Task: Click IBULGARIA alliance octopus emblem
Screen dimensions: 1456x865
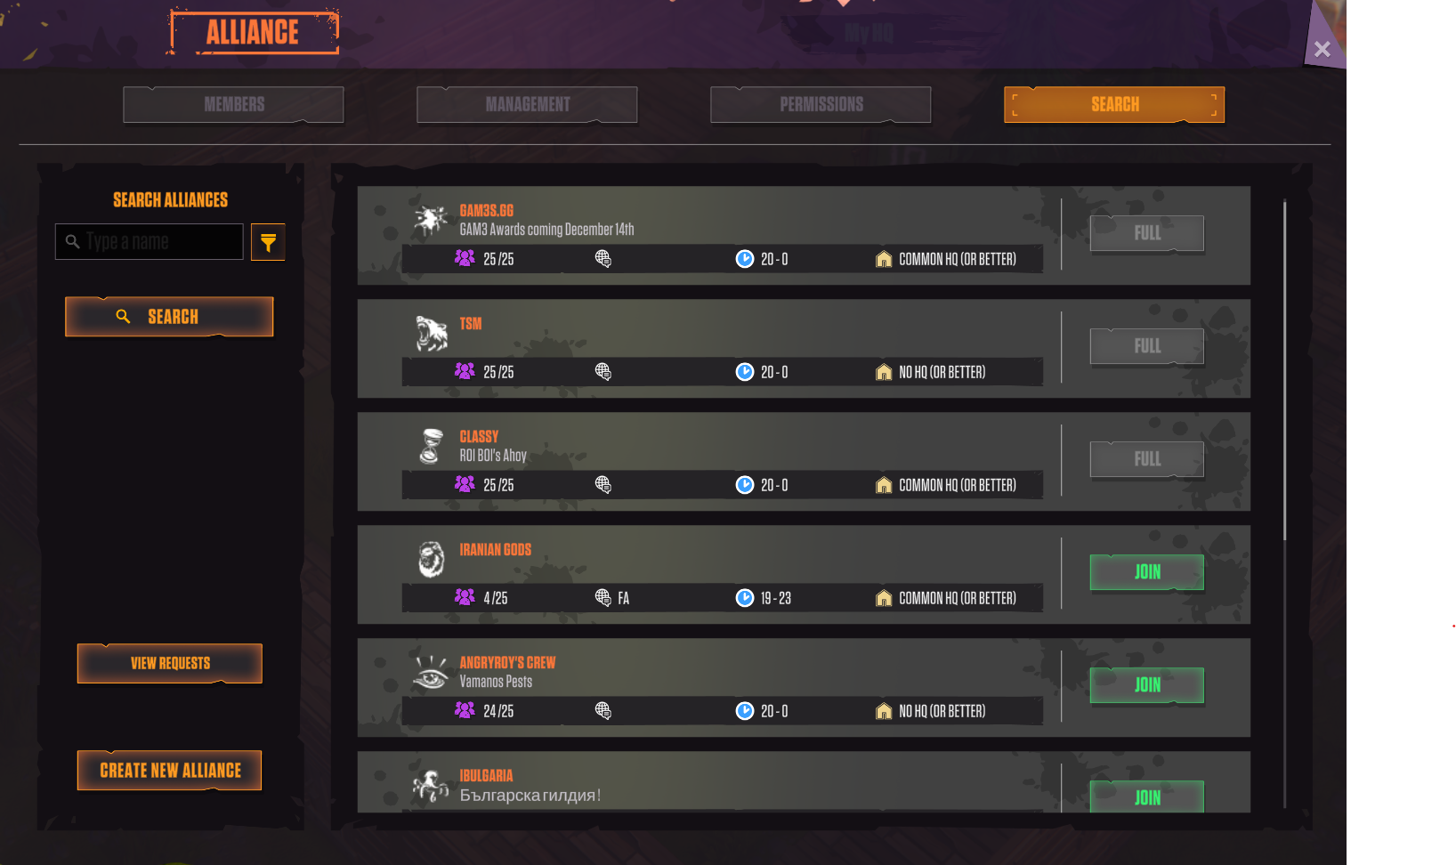Action: [x=431, y=785]
